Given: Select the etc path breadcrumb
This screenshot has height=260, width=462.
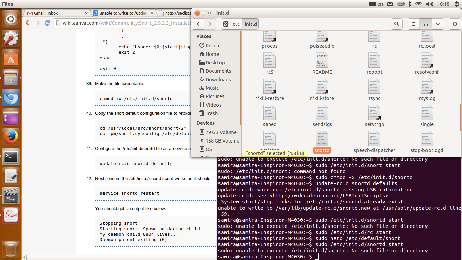Looking at the screenshot, I should (236, 24).
